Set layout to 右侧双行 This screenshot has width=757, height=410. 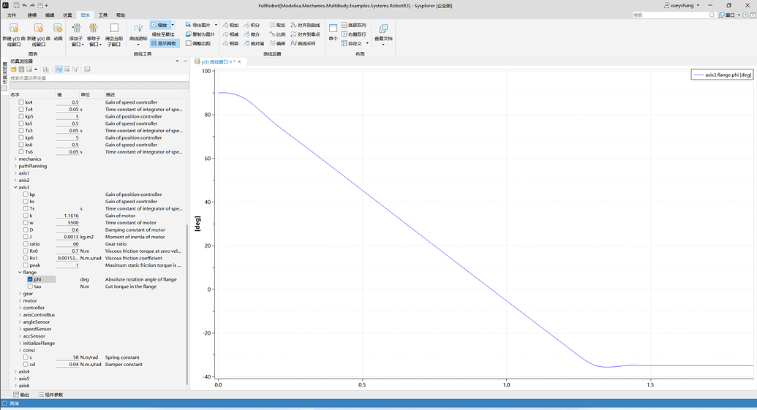tap(354, 34)
